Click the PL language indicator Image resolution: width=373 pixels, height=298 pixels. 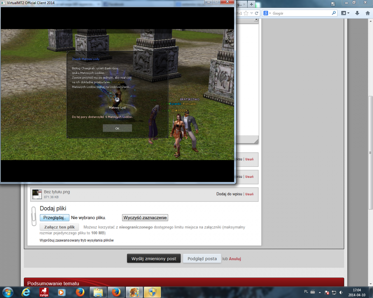[x=306, y=292]
